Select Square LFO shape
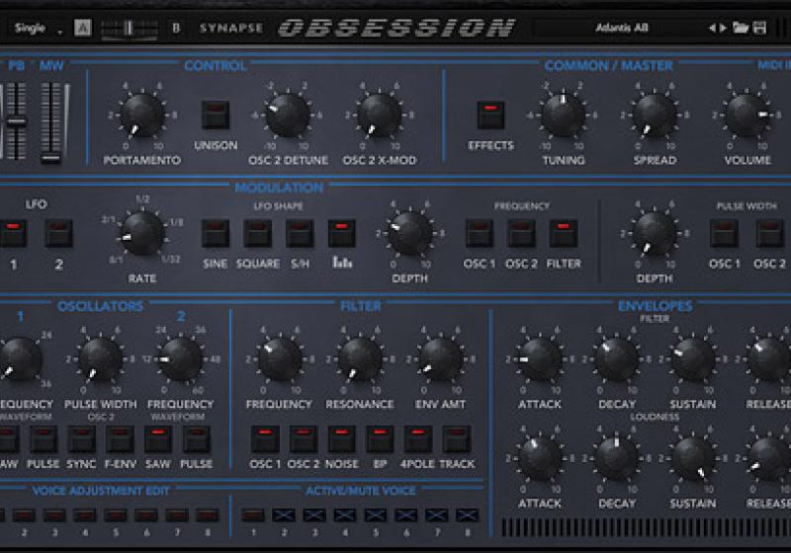Viewport: 791px width, 553px height. (258, 233)
